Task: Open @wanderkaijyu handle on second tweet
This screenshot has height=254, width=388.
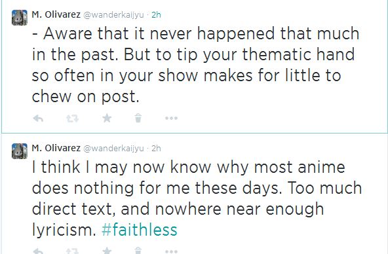Action: point(113,149)
